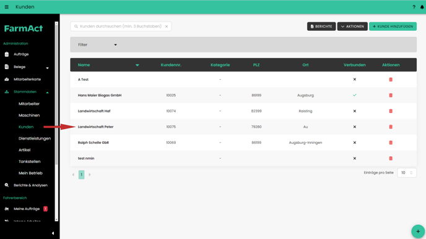Open Dienstleistungen in the sidebar
Screen dimensions: 426x239
click(x=35, y=138)
